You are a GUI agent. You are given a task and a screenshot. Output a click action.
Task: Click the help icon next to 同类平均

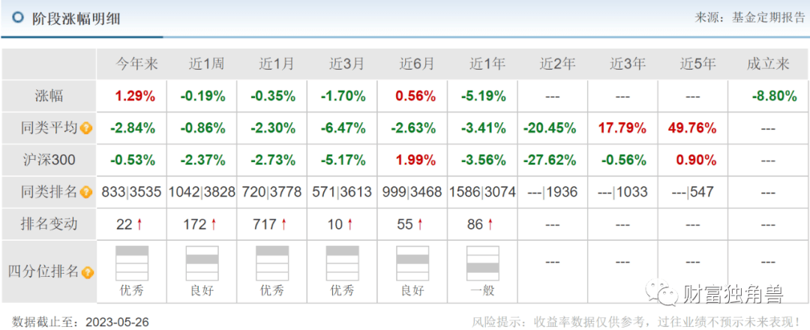pyautogui.click(x=86, y=128)
